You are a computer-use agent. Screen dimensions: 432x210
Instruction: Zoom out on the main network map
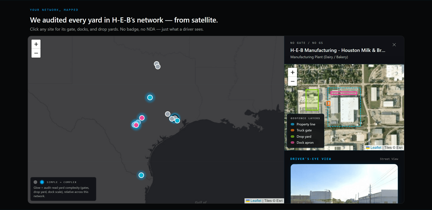click(36, 53)
